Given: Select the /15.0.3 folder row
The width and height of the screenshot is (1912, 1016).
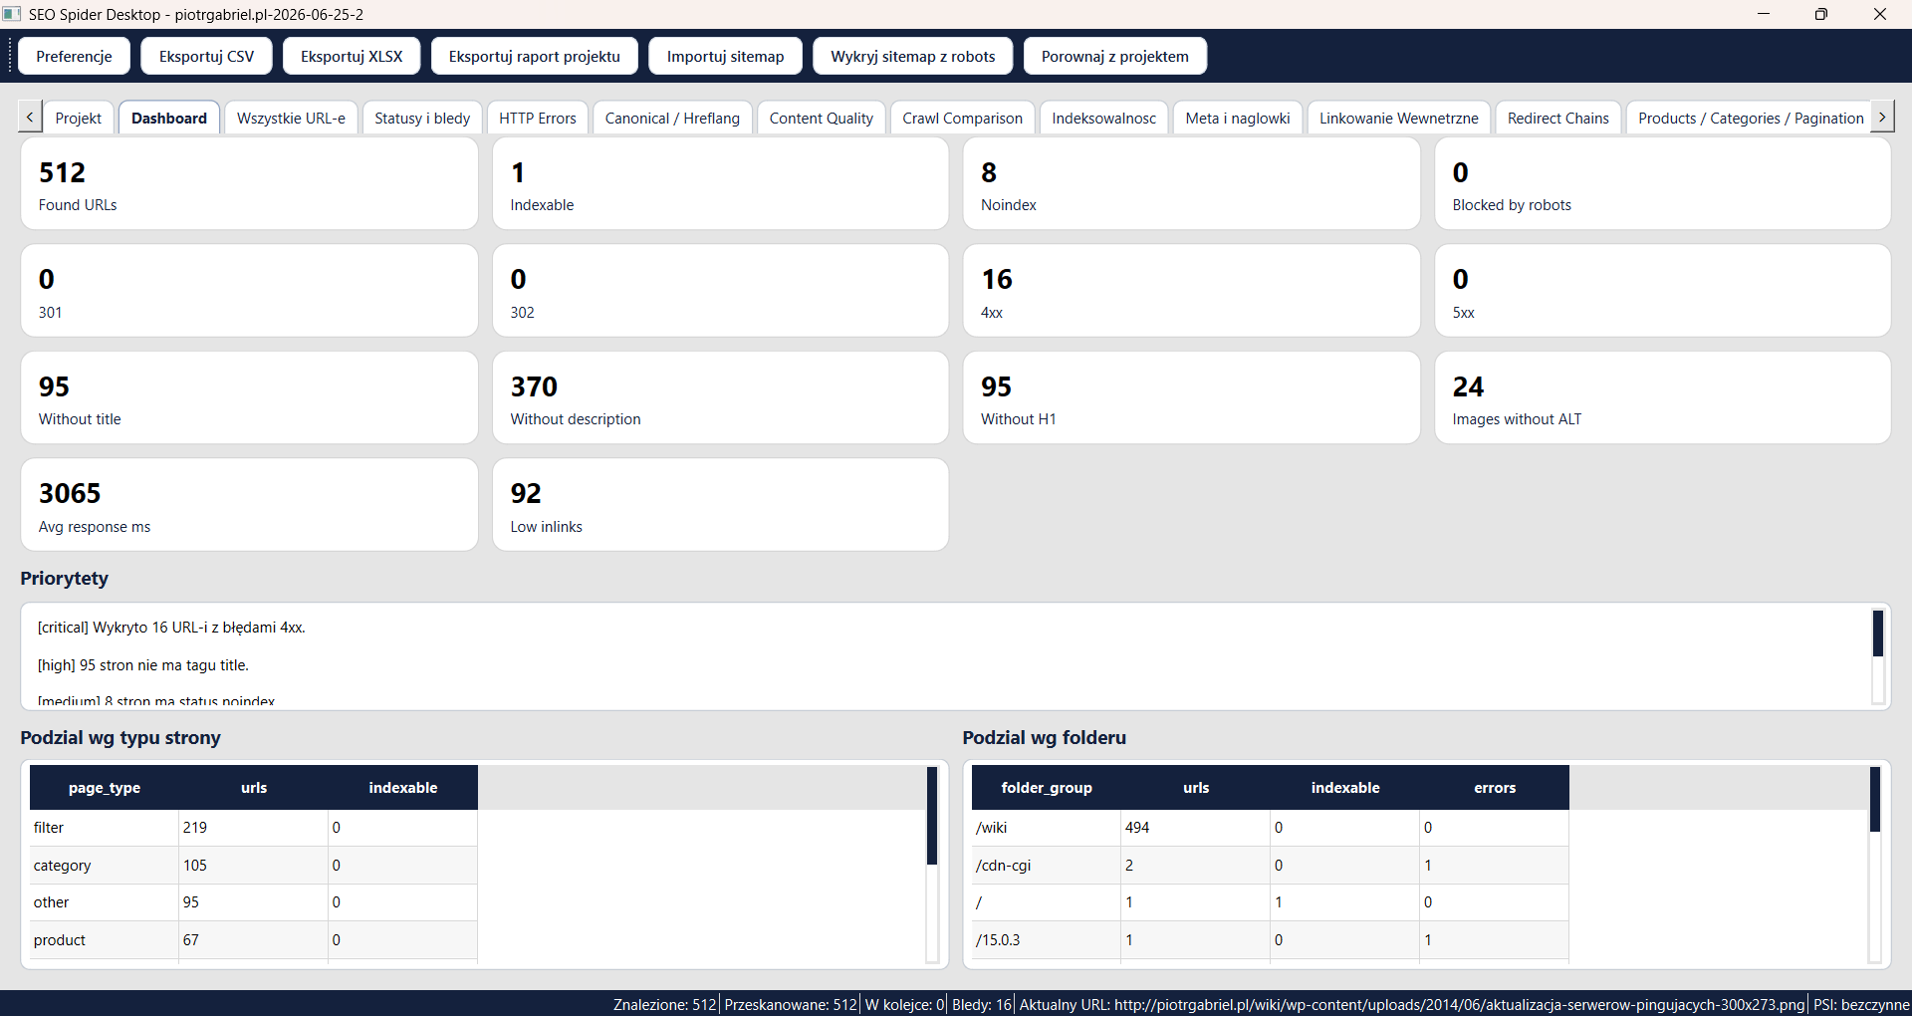Looking at the screenshot, I should tap(1271, 940).
